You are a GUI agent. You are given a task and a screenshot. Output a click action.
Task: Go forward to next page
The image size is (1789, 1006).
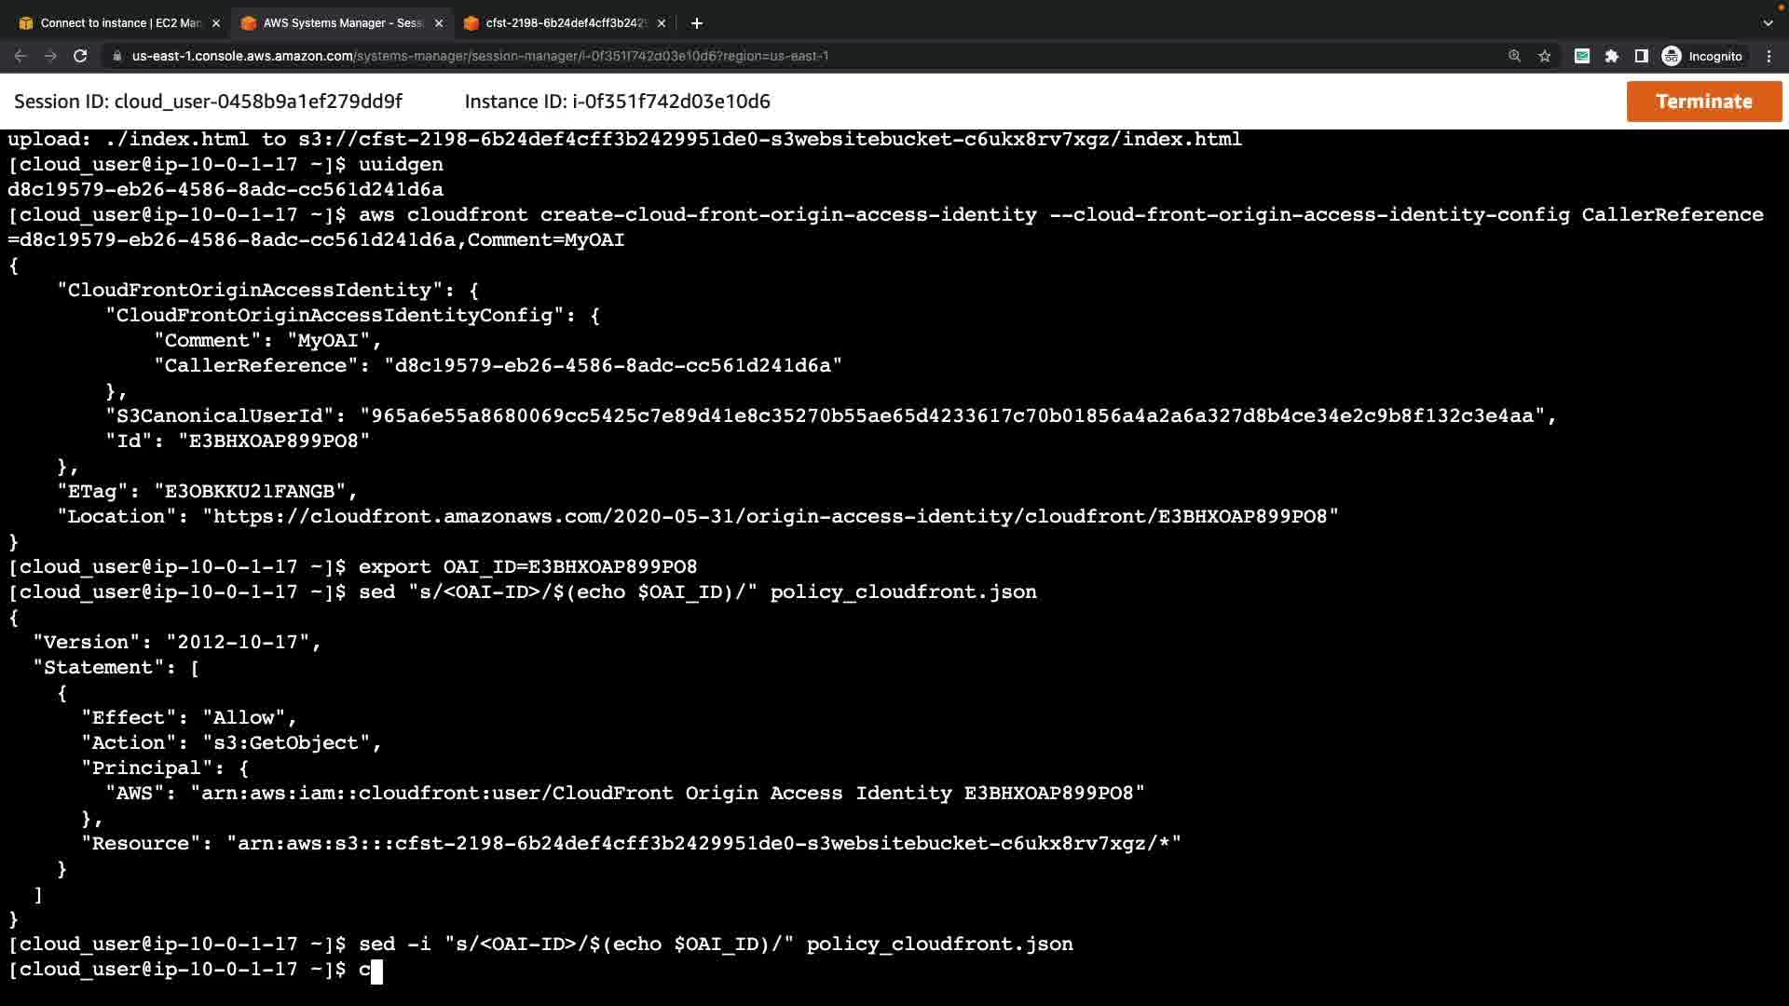50,56
